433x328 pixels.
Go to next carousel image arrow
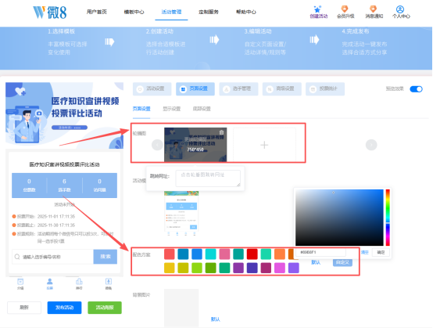click(x=371, y=145)
